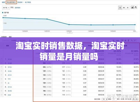Switch to motion chart view icon
Image resolution: width=140 pixels, height=102 pixels.
136,7
